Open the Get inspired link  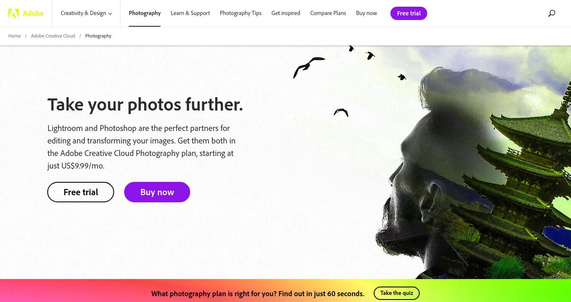[285, 13]
